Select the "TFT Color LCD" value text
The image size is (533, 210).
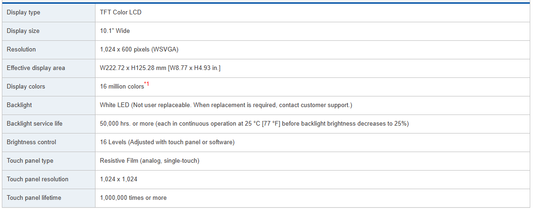(x=121, y=13)
